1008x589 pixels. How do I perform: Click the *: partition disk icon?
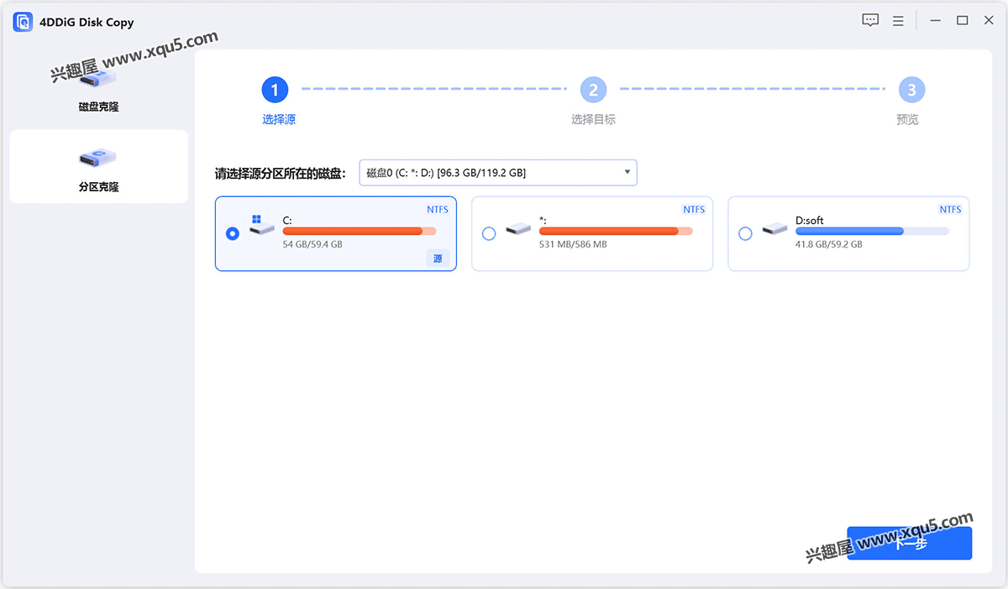517,228
